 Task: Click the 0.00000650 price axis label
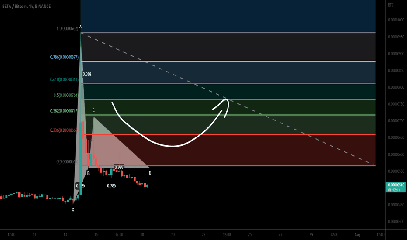[x=396, y=137]
